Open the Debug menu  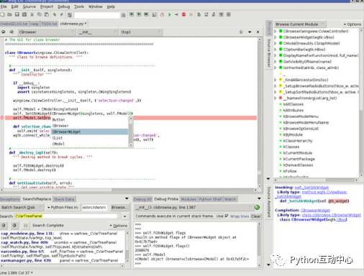point(64,6)
